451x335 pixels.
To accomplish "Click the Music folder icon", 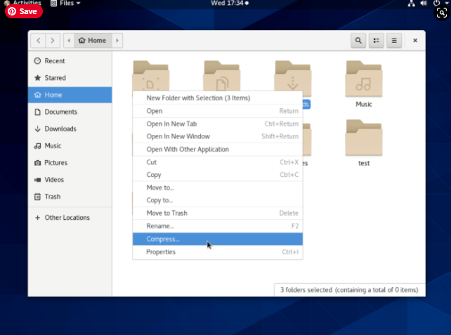I will [364, 79].
